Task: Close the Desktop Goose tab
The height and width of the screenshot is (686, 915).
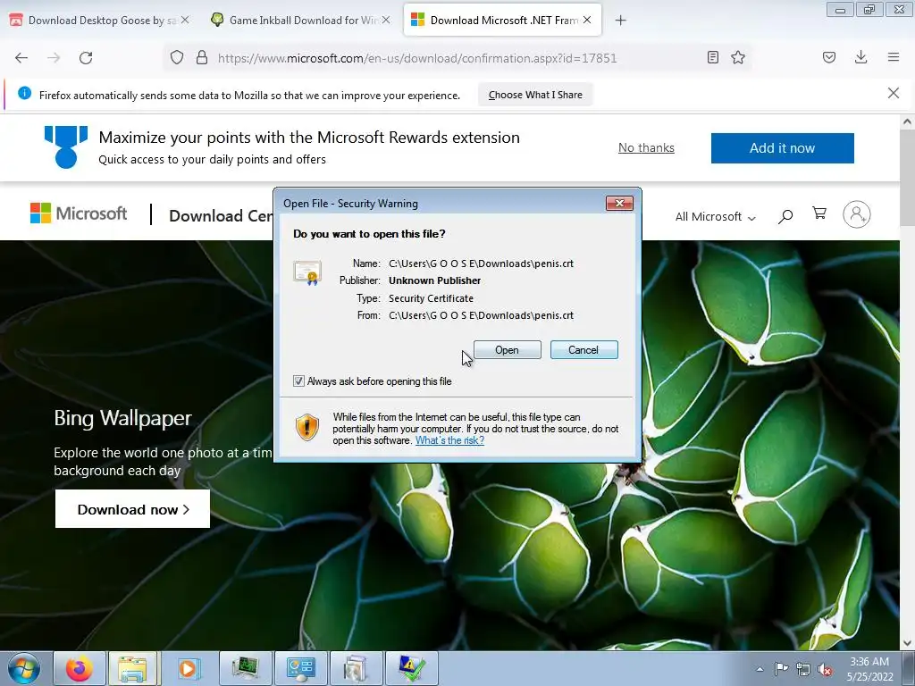Action: pos(185,20)
